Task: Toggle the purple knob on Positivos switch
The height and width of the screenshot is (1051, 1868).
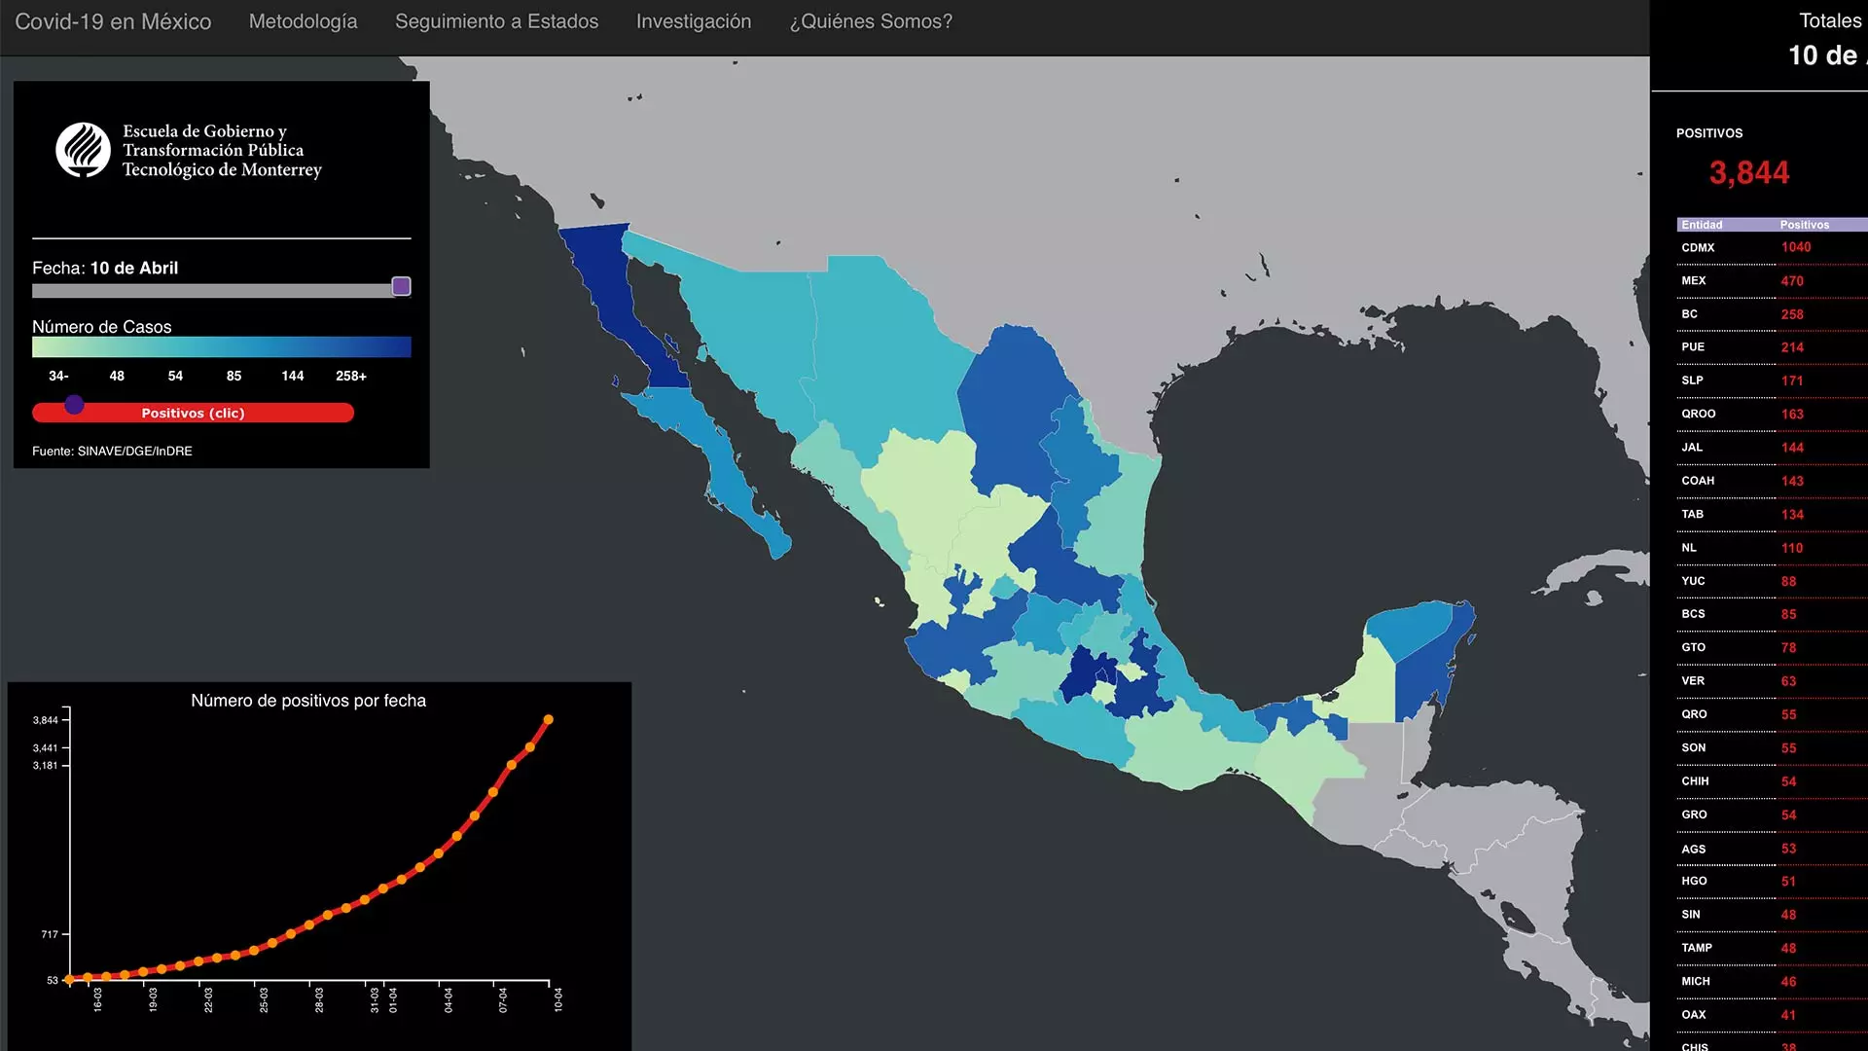Action: 74,405
